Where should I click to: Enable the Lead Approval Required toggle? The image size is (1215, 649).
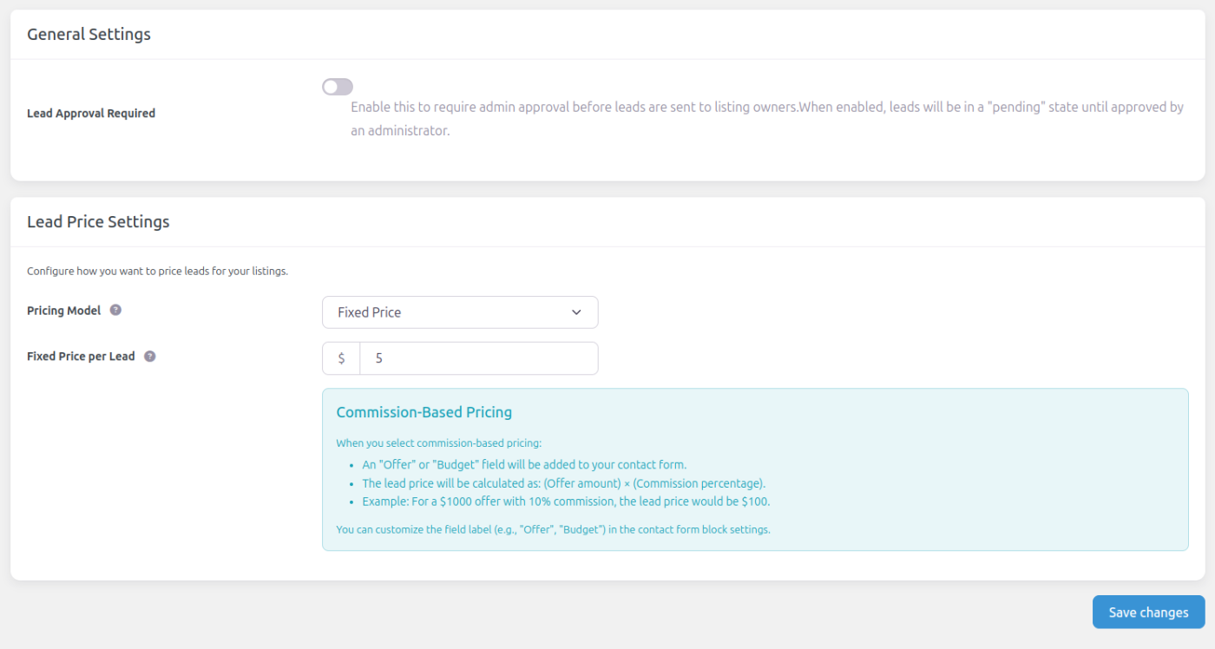click(338, 87)
